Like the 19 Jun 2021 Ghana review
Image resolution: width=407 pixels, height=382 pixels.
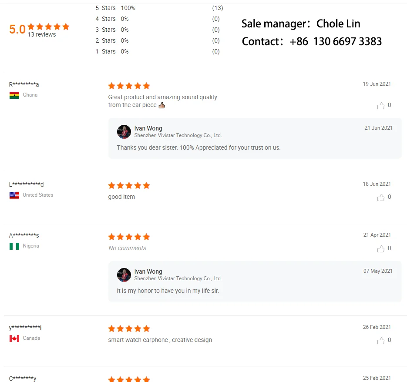point(381,106)
